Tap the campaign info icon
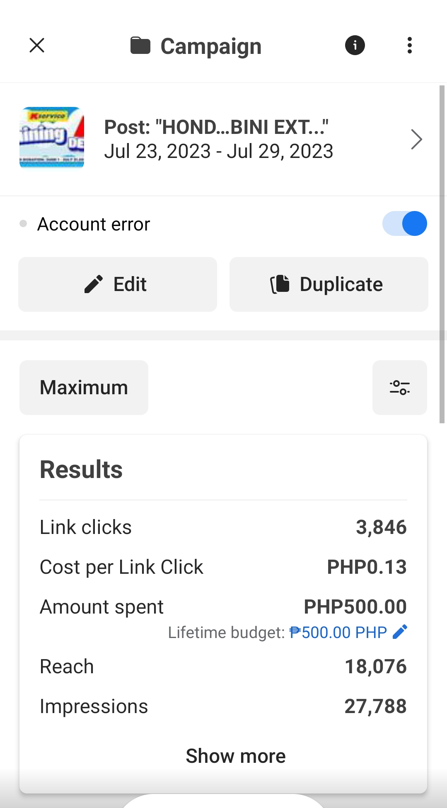The height and width of the screenshot is (808, 447). point(355,45)
